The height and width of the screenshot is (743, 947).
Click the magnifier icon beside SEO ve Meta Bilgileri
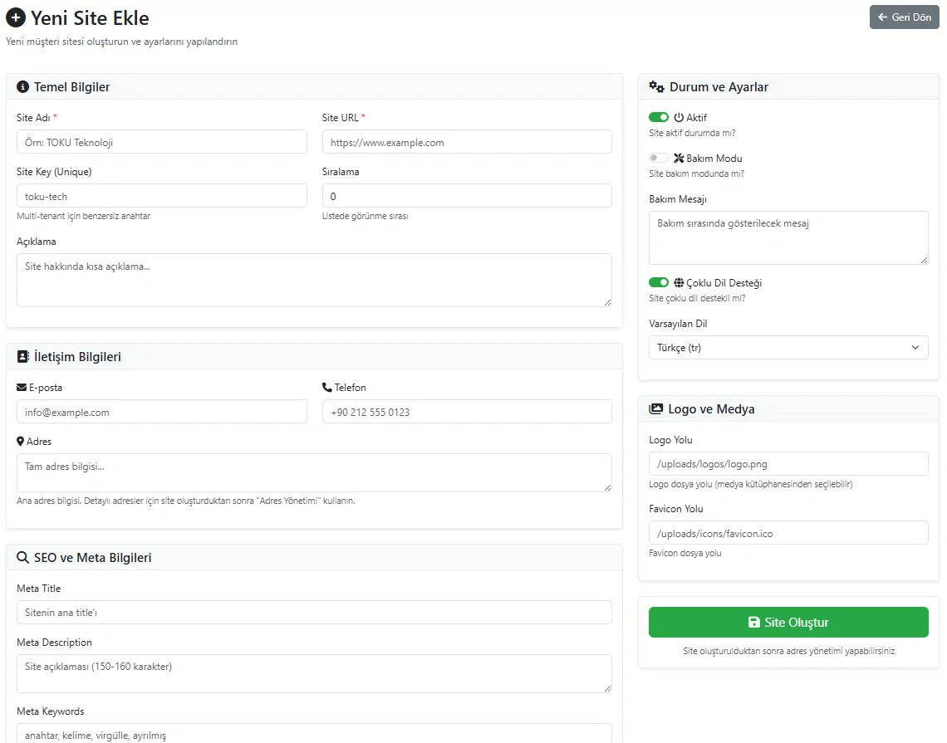[22, 558]
